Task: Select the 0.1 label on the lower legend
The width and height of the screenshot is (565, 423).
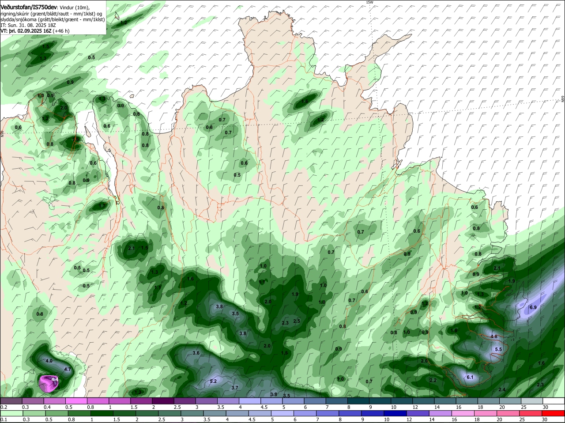Action: 4,419
